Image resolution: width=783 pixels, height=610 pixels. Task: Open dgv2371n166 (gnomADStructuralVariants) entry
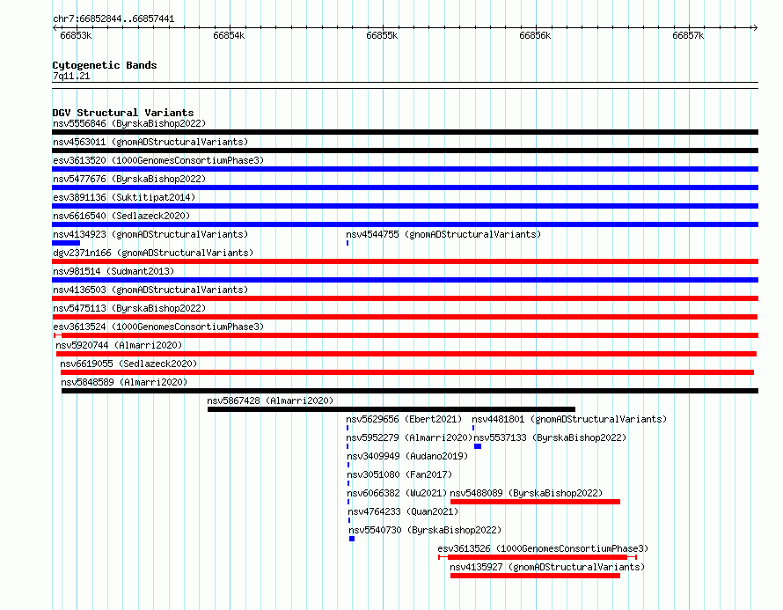tap(153, 253)
